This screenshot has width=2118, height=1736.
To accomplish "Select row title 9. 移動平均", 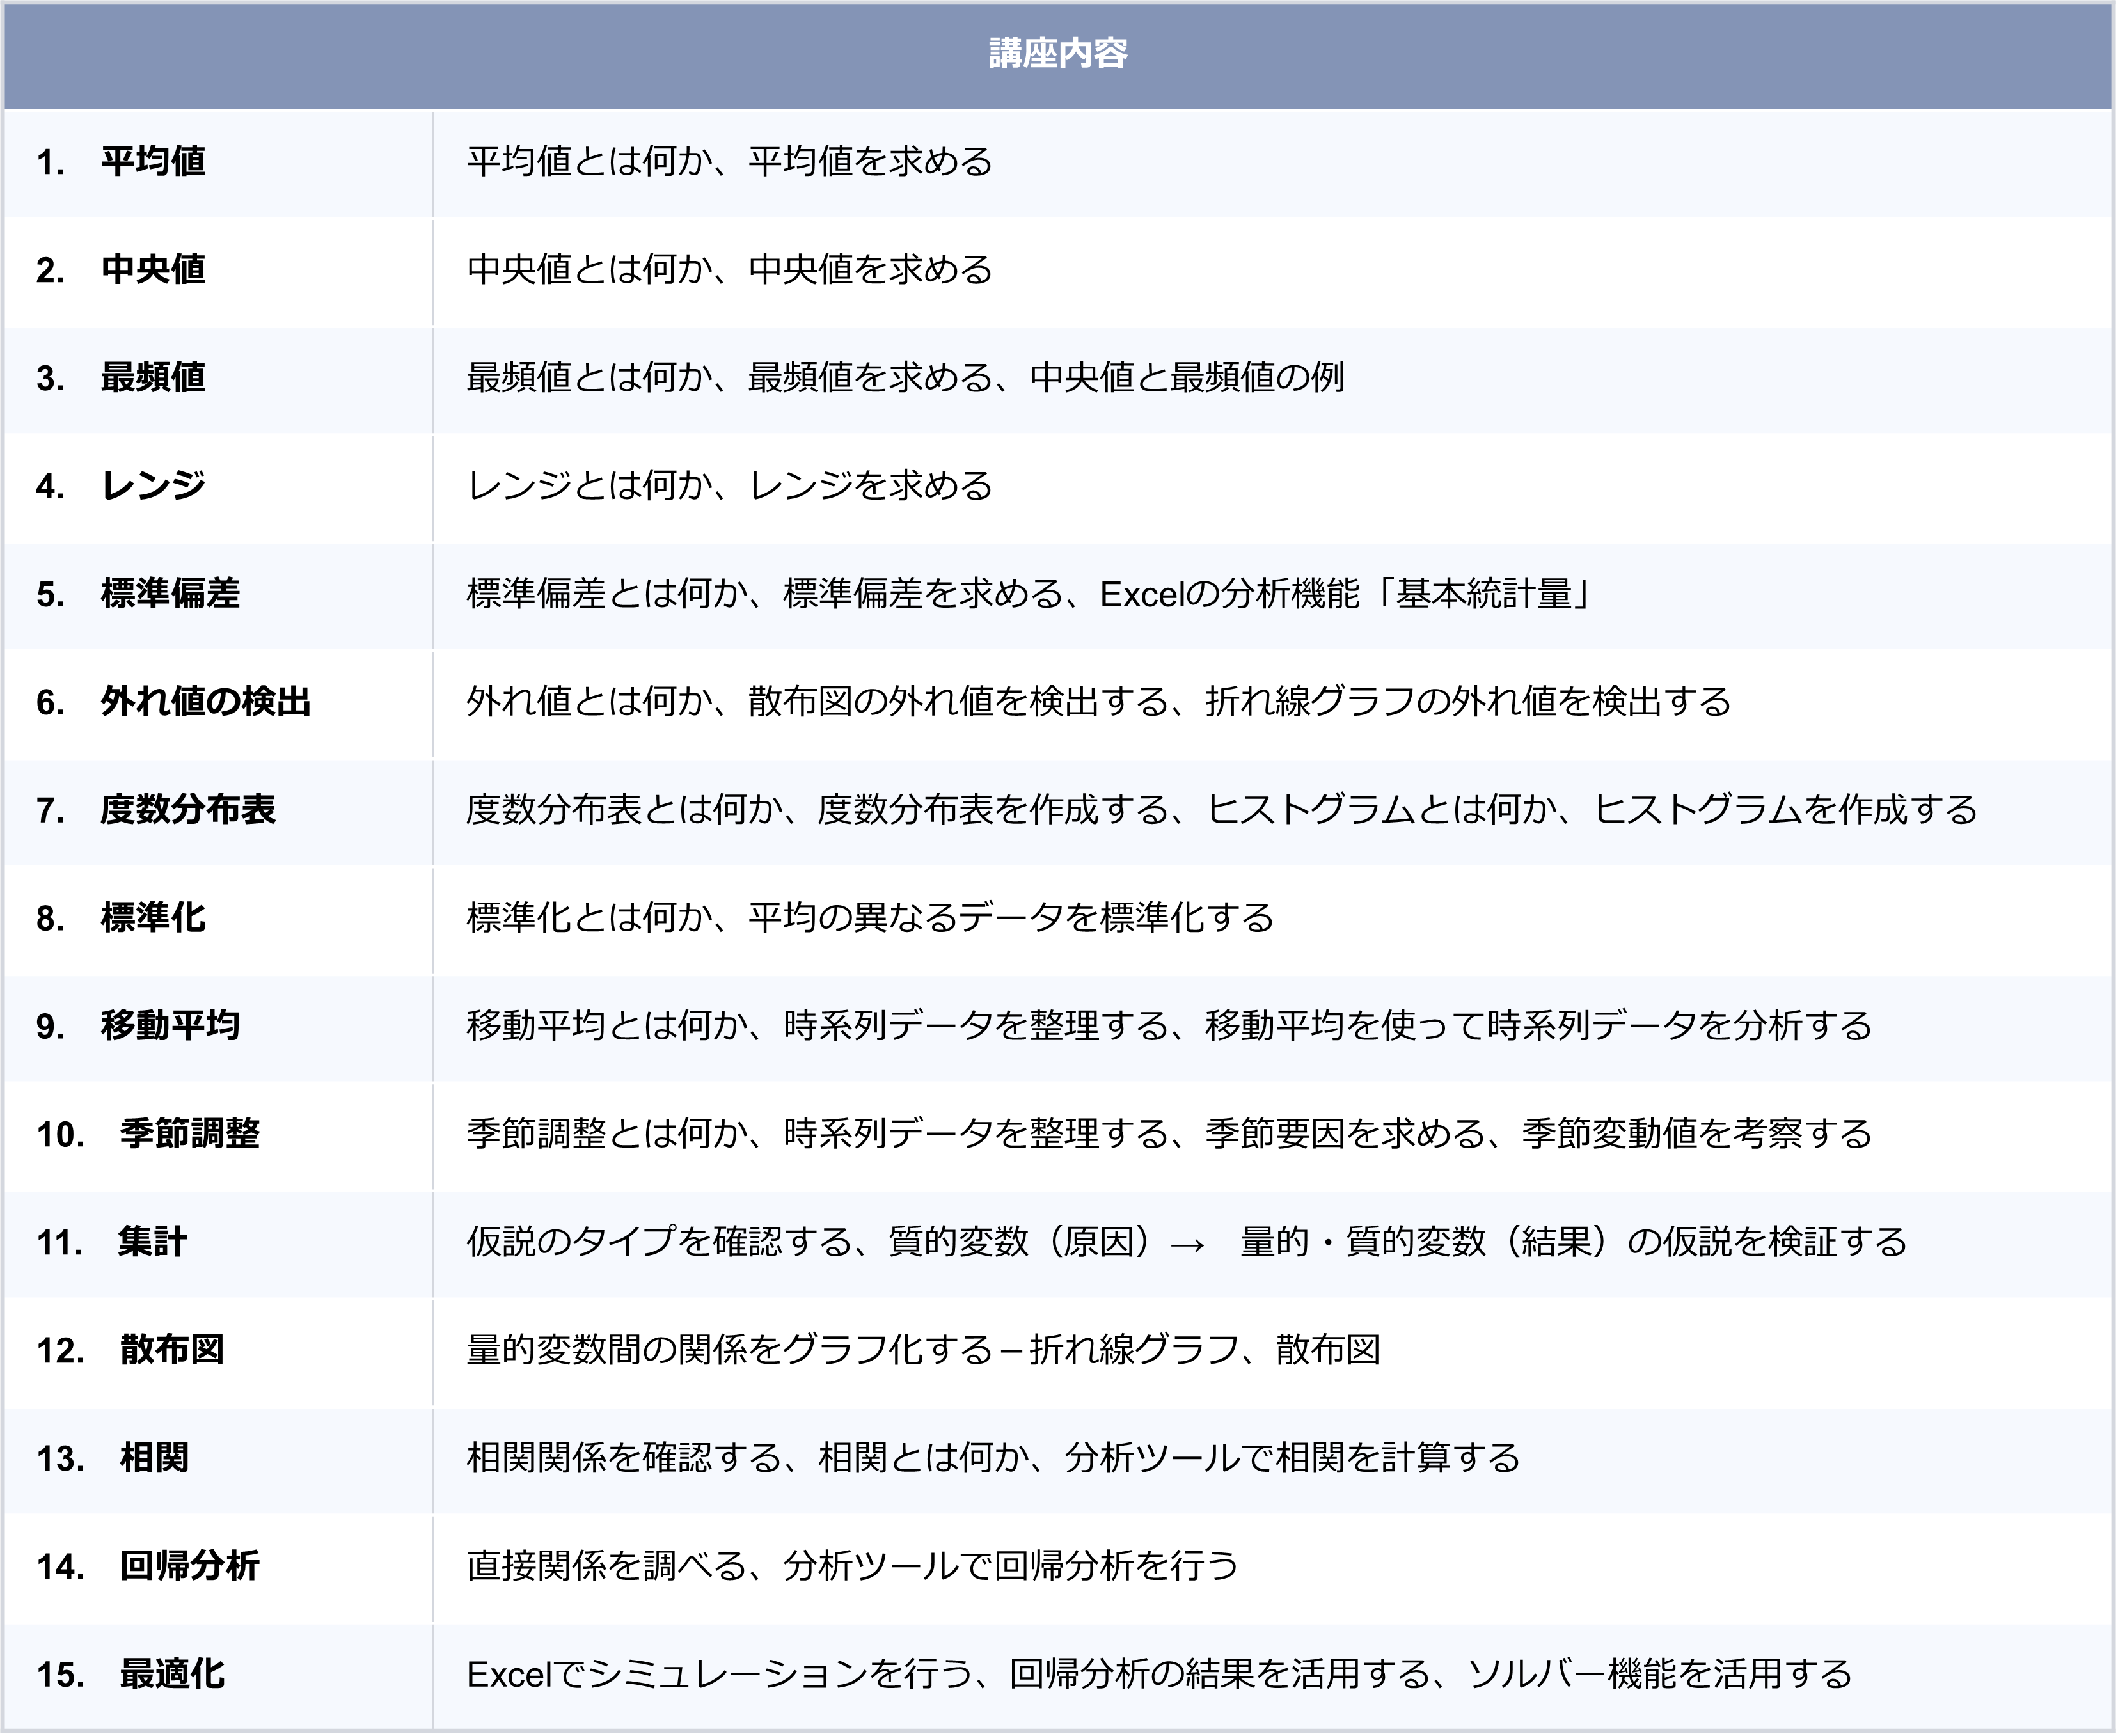I will 138,1025.
